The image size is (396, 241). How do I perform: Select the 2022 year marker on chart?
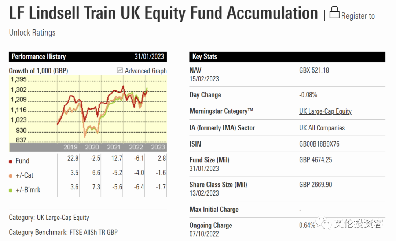pyautogui.click(x=136, y=147)
